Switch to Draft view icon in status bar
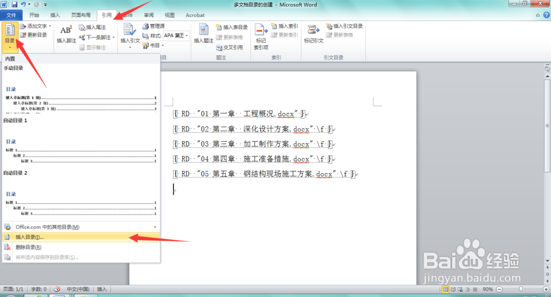 click(x=475, y=289)
